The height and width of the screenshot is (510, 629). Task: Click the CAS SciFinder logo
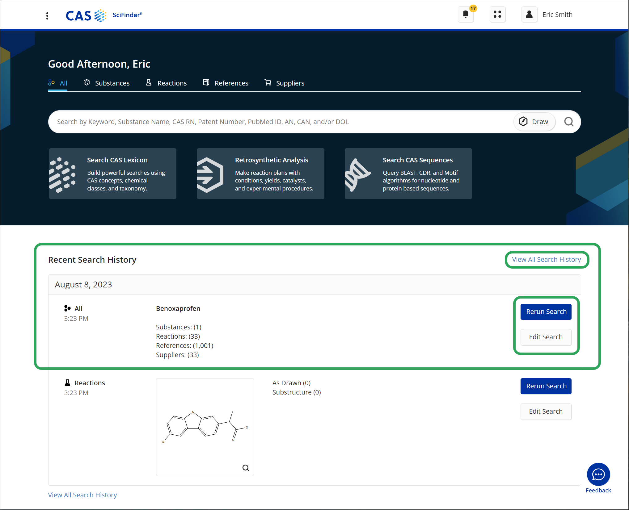pyautogui.click(x=104, y=15)
